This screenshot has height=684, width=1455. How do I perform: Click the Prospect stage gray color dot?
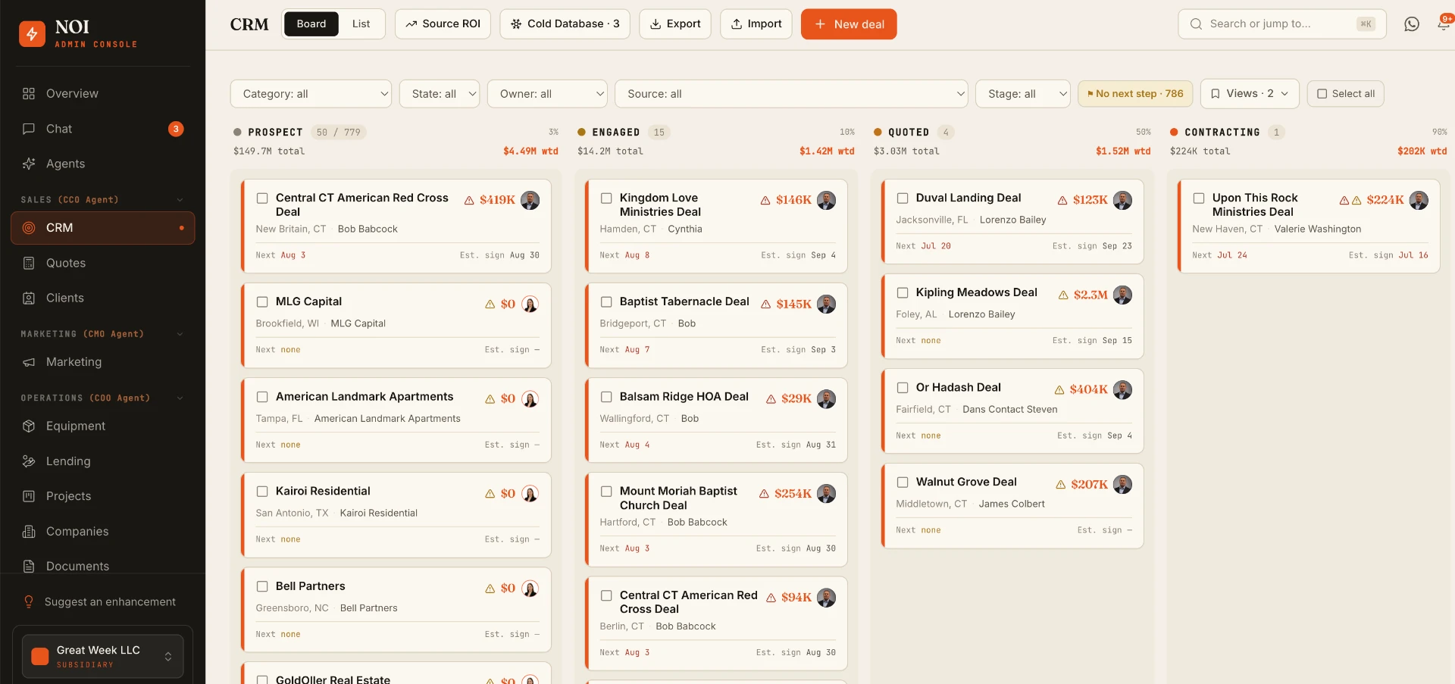237,133
